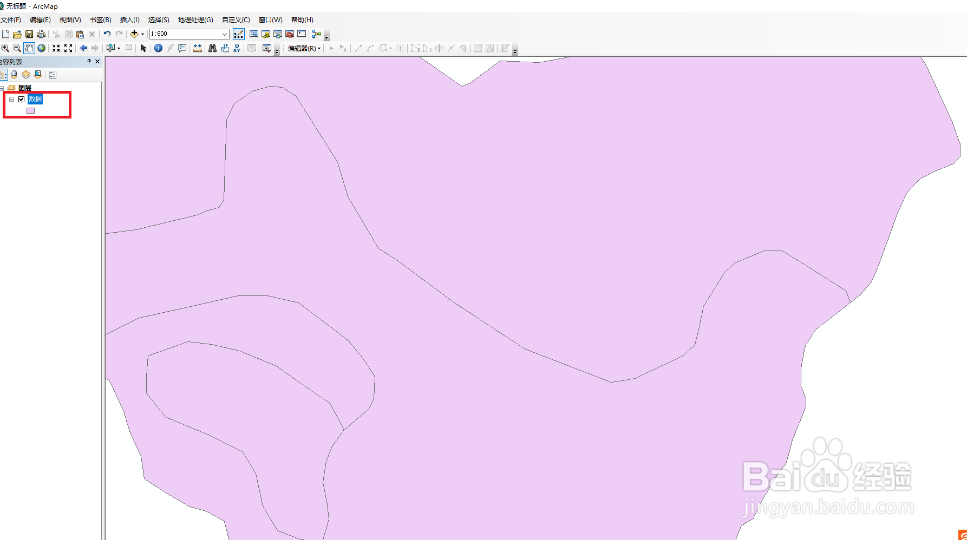Activate the Measure tool

[198, 48]
